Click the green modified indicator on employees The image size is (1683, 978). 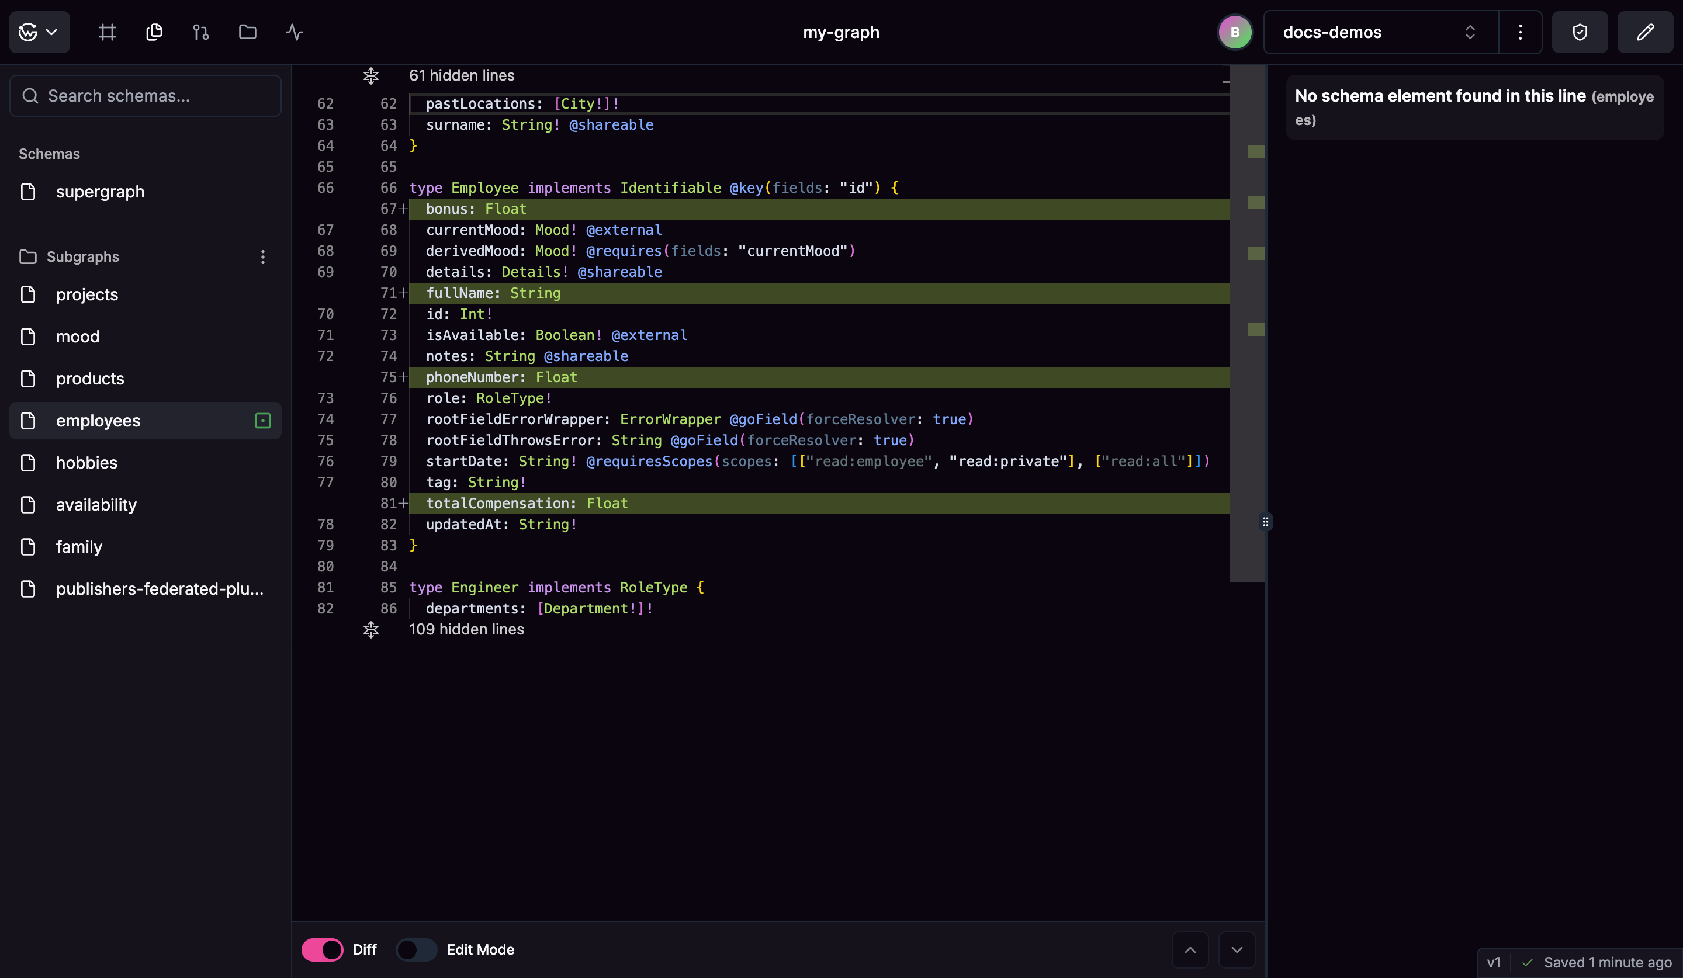pos(262,421)
